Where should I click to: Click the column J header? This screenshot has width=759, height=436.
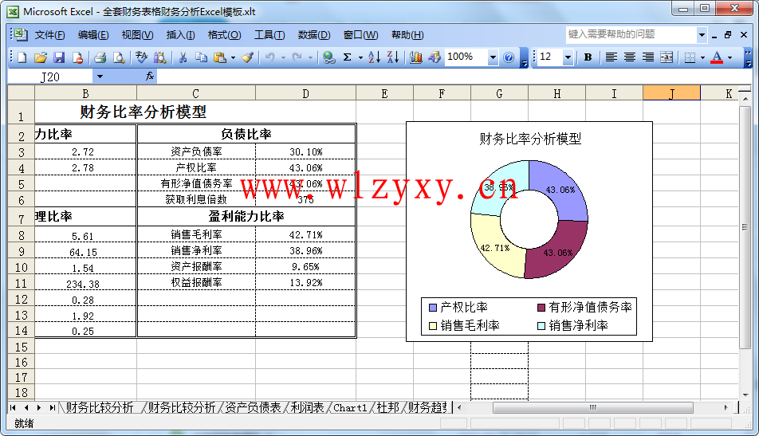[x=671, y=93]
